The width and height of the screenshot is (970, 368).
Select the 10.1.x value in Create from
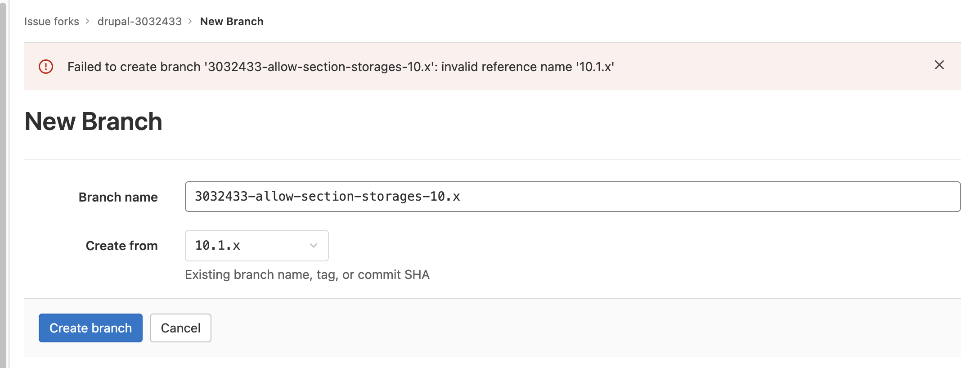[218, 246]
